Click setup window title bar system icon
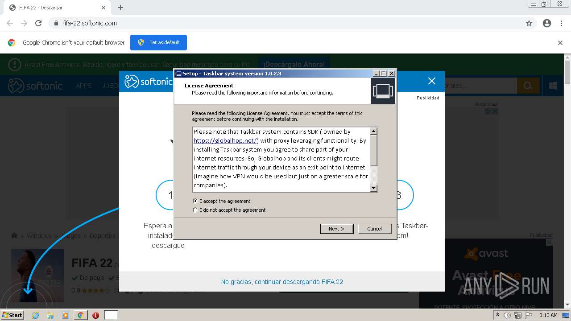 coord(179,74)
